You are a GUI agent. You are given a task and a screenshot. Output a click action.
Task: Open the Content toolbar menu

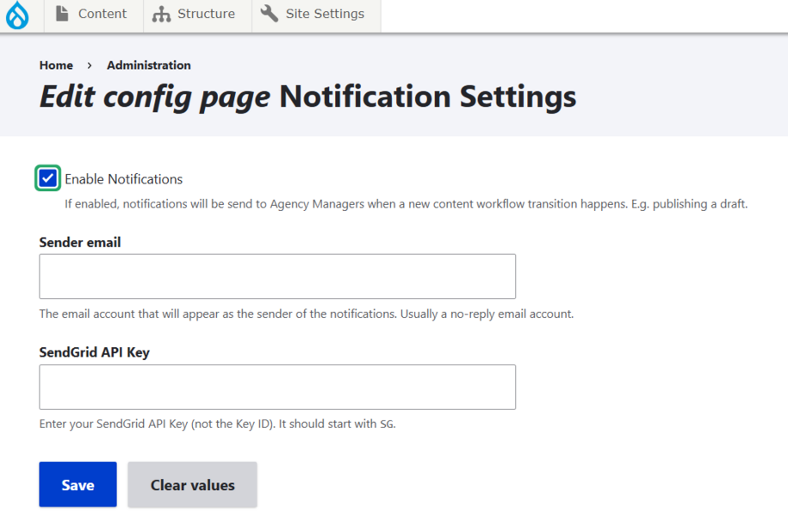[102, 14]
